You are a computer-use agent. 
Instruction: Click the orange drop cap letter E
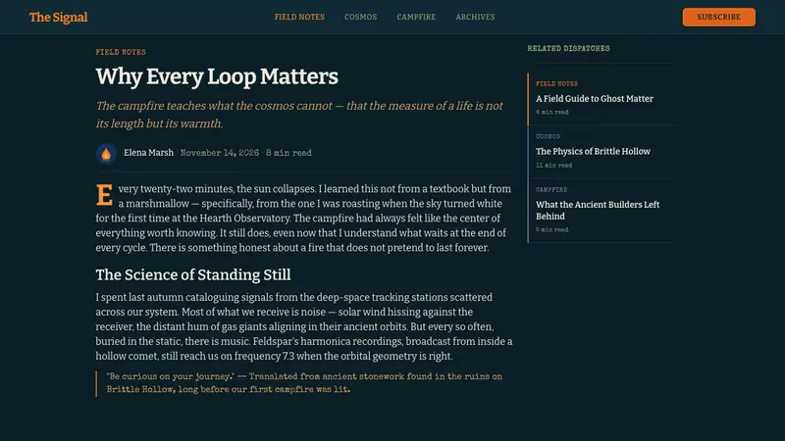pos(104,195)
